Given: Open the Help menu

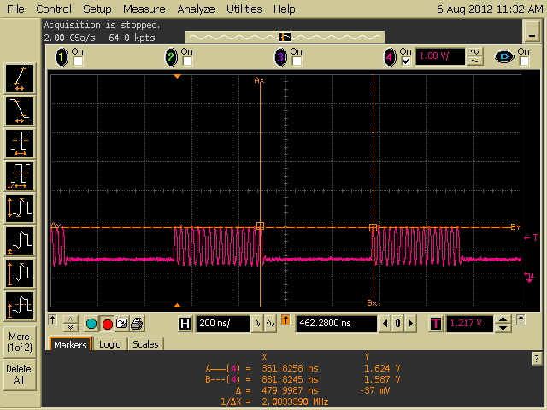Looking at the screenshot, I should coord(285,9).
